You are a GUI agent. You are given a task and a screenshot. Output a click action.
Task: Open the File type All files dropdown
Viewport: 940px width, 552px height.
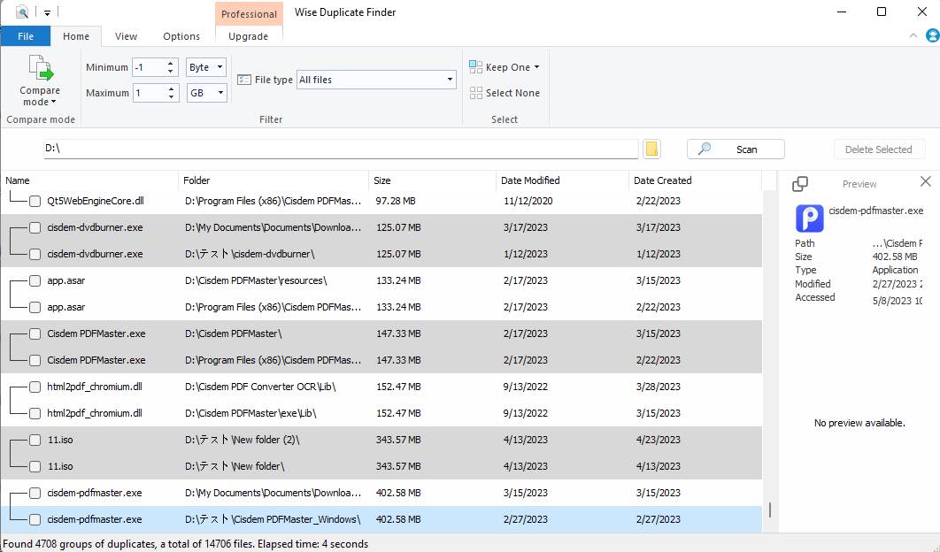[x=376, y=80]
